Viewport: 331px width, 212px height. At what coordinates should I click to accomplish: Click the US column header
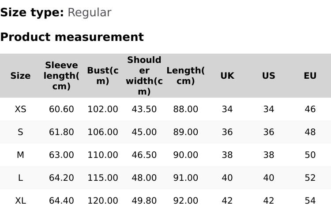[x=268, y=76]
